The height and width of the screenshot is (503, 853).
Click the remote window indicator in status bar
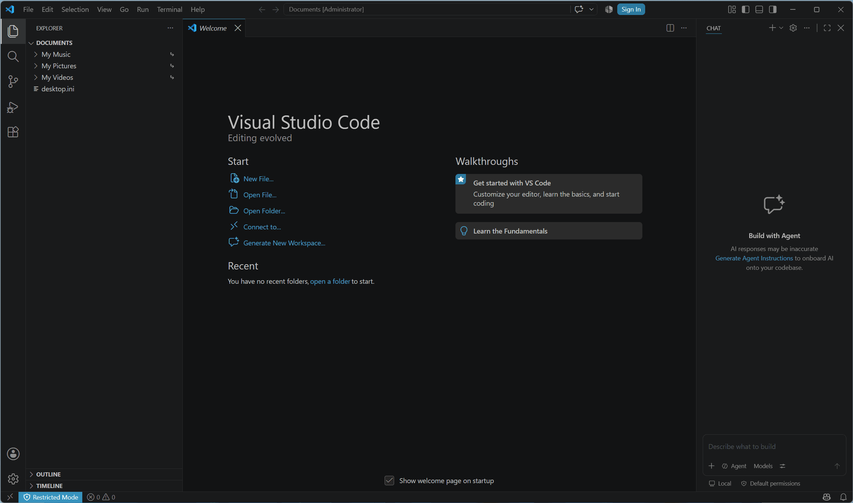[10, 497]
